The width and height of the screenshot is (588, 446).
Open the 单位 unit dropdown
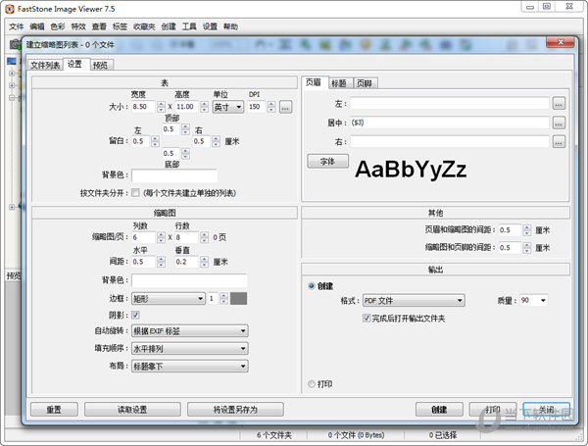[x=228, y=107]
